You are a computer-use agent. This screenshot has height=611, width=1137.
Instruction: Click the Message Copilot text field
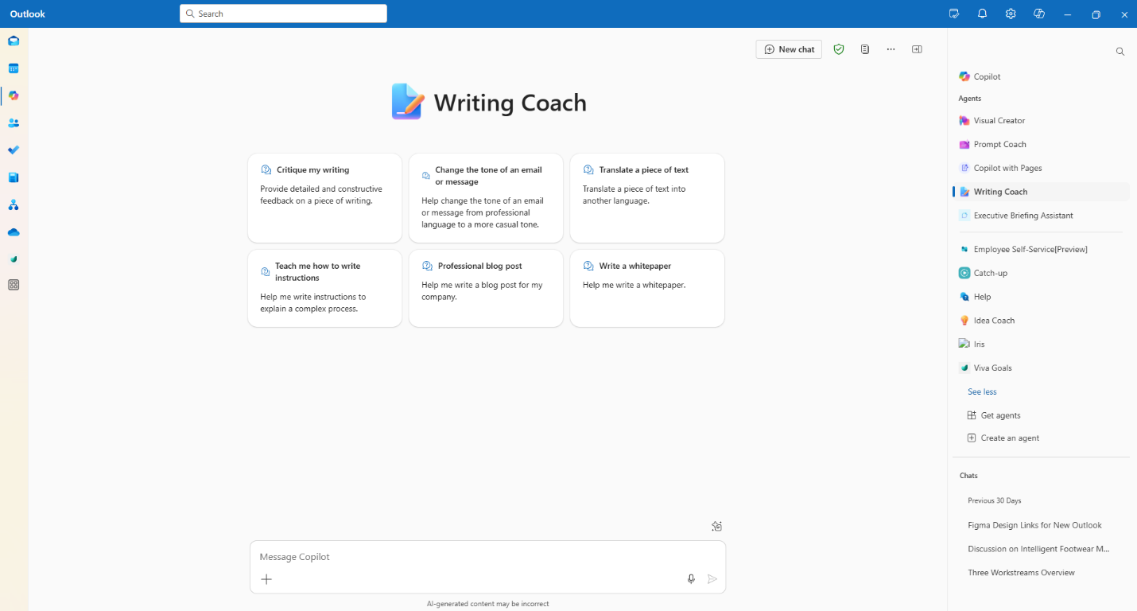(x=487, y=557)
